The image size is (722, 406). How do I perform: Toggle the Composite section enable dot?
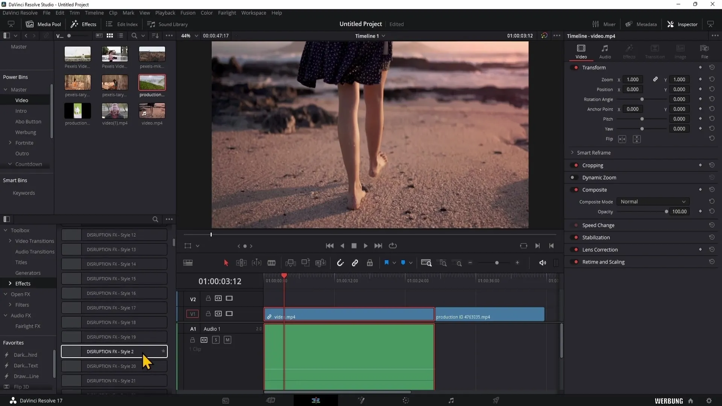[574, 189]
